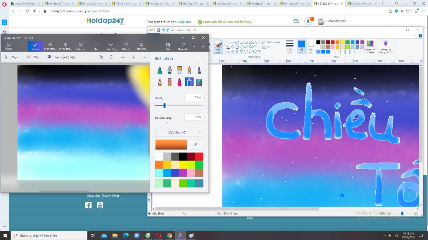Choose the Chọn select tool
This screenshot has width=428, height=240.
tap(11, 57)
